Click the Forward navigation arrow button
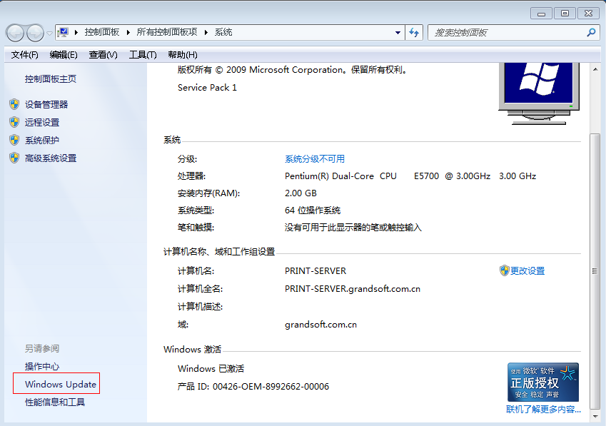This screenshot has width=606, height=426. [36, 33]
